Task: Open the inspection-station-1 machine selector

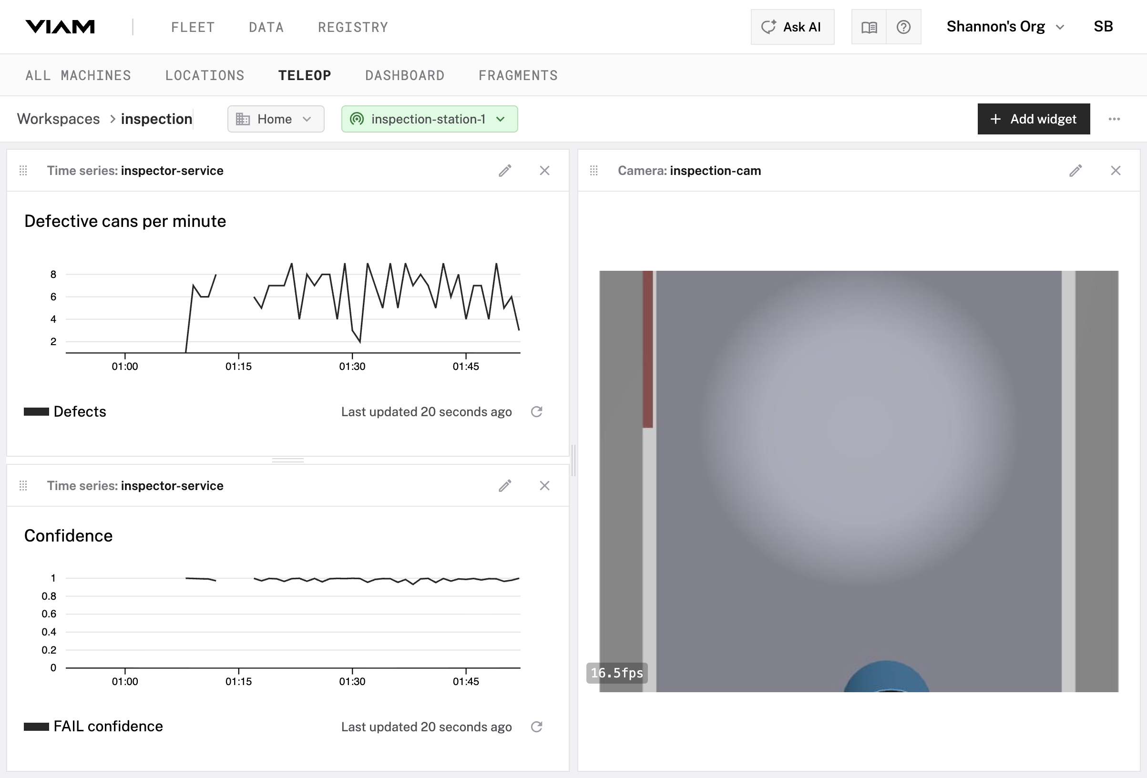Action: (429, 119)
